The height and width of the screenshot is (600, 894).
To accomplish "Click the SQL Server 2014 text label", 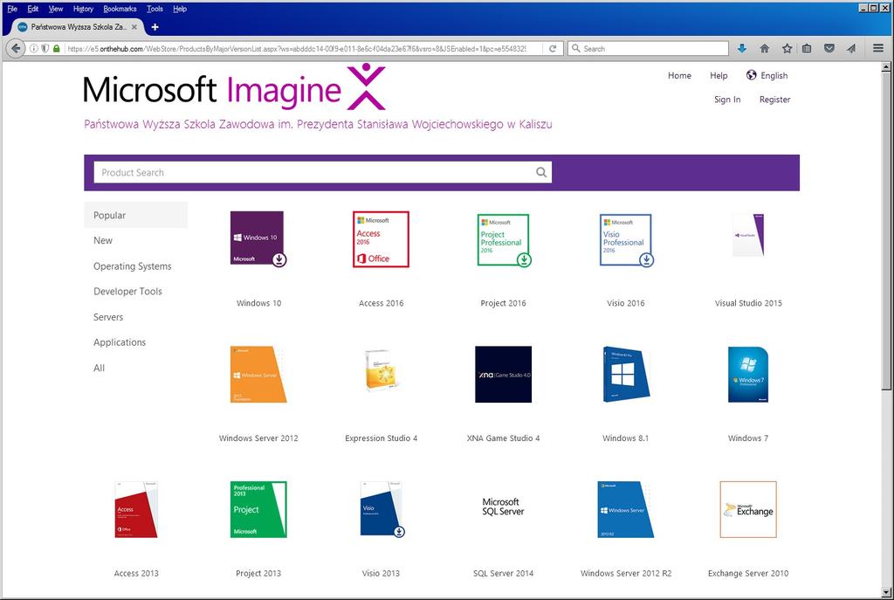I will [x=503, y=573].
